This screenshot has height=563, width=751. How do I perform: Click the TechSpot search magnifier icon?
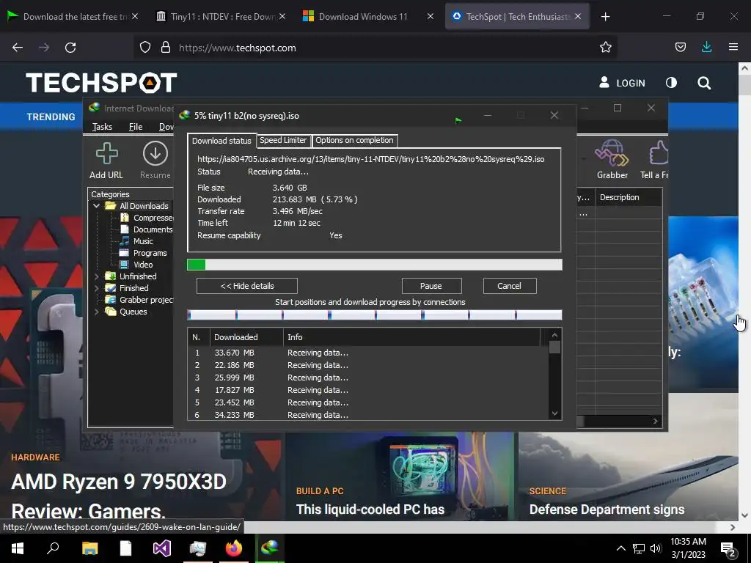(703, 83)
